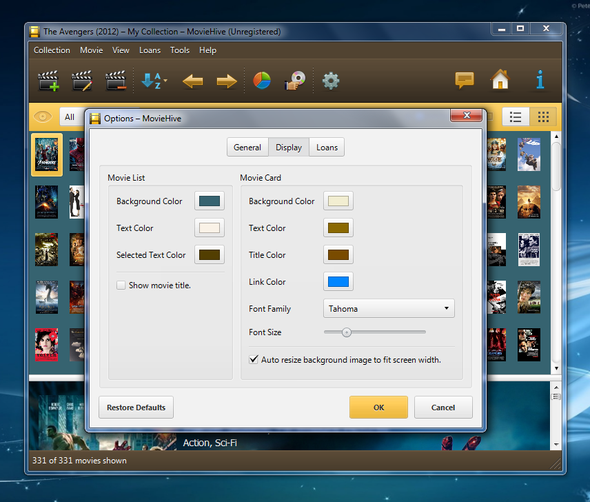Open the statistics pie chart icon
Viewport: 590px width, 502px height.
(x=262, y=81)
